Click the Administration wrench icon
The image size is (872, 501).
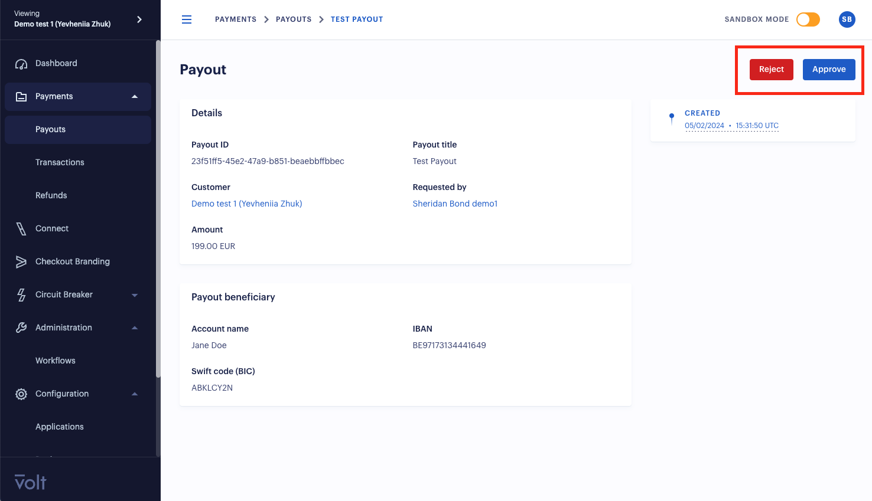[x=21, y=328]
